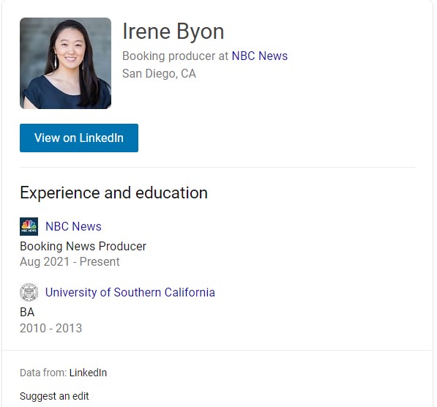Open the NBC News link under Experience

pos(73,226)
